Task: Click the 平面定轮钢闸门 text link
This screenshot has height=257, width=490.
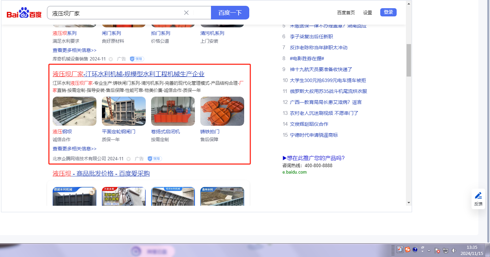Action: click(119, 132)
